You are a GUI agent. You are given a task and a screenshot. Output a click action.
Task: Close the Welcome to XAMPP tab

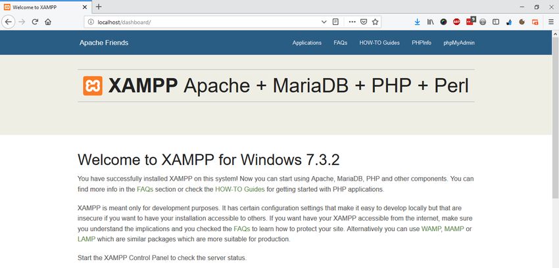click(x=85, y=7)
